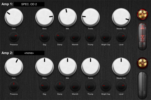151x100 pixels.
Task: Click the Amp 1 Master Vol knob
Action: 121,17
